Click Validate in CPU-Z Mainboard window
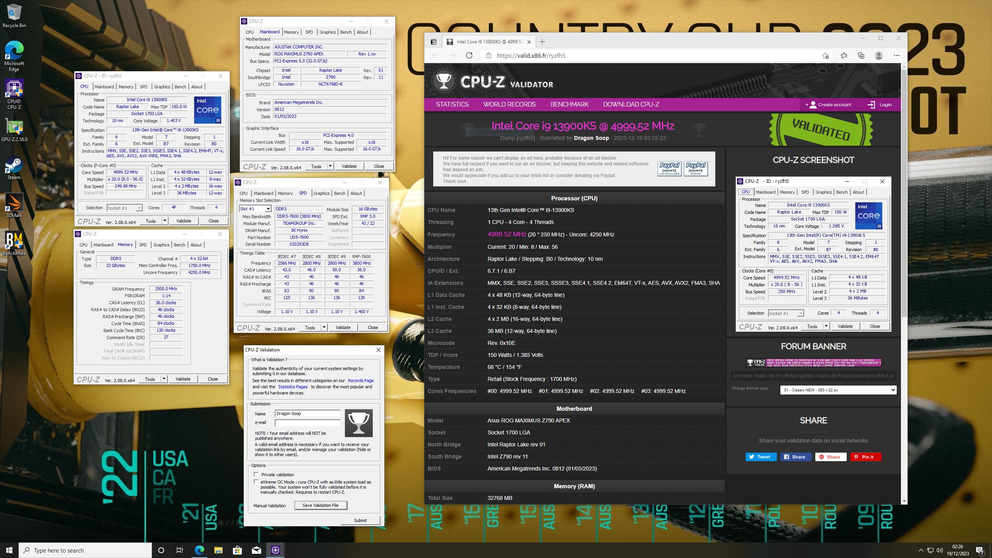992x558 pixels. click(349, 166)
